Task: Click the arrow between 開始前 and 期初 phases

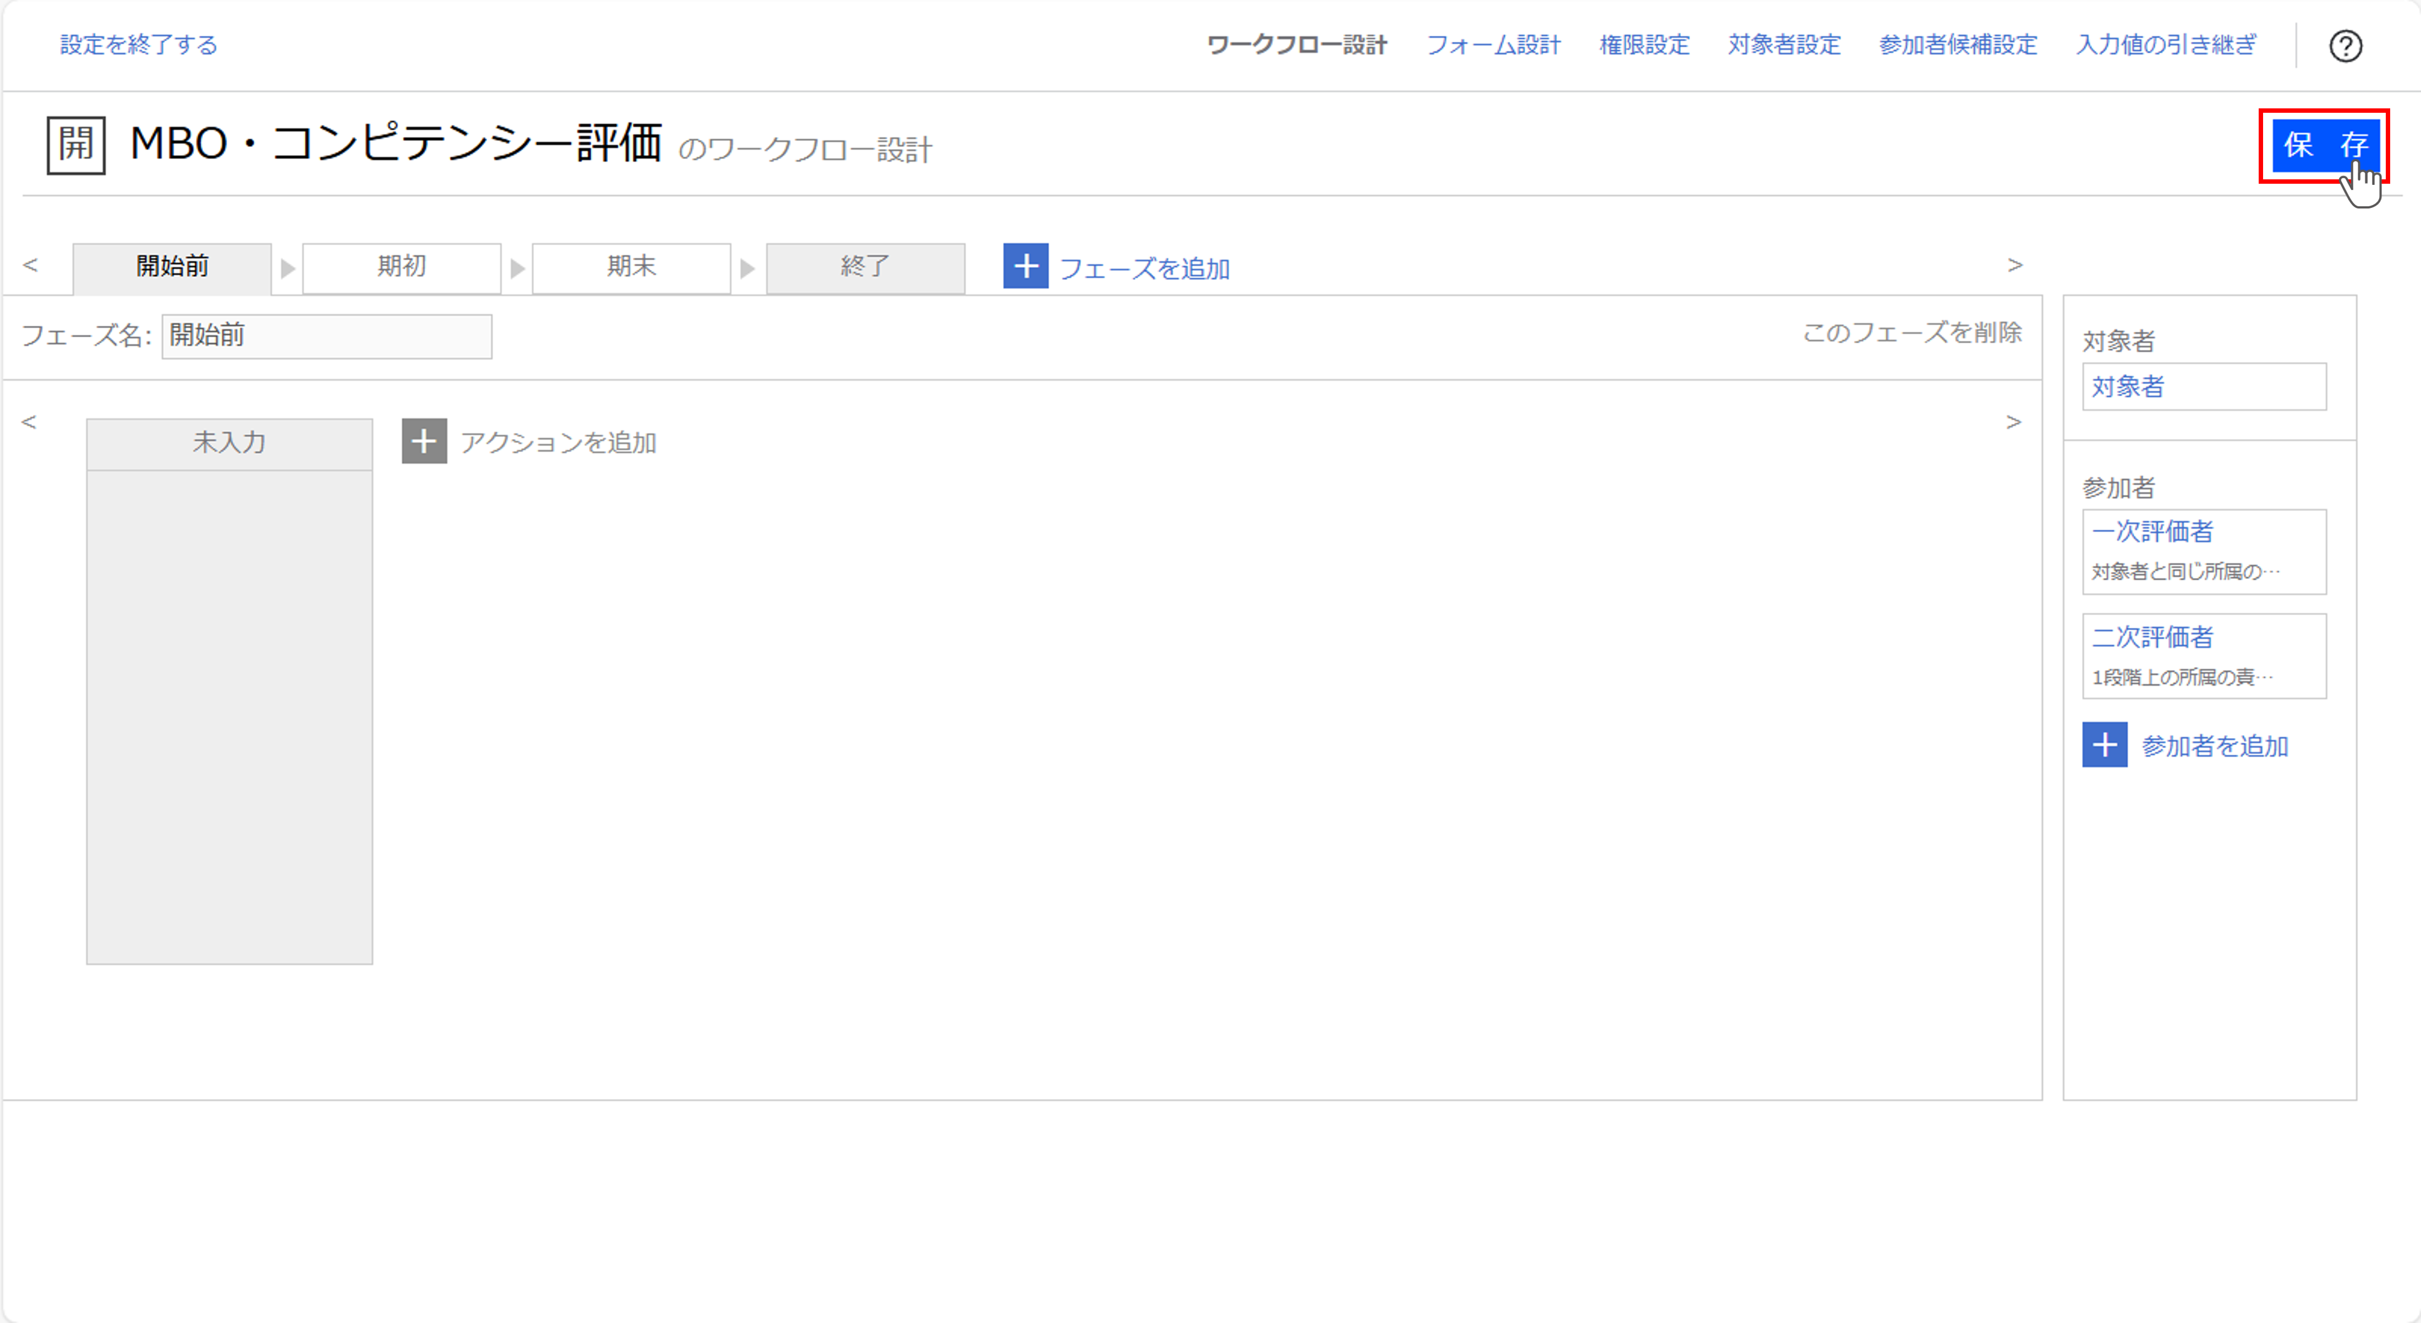Action: (287, 267)
